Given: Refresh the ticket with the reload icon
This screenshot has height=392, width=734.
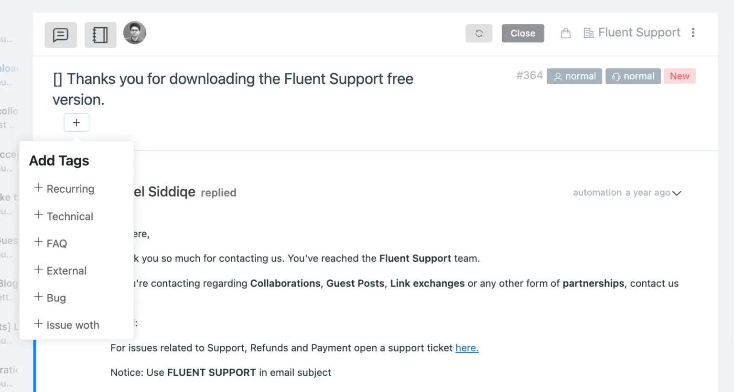Looking at the screenshot, I should click(x=479, y=33).
